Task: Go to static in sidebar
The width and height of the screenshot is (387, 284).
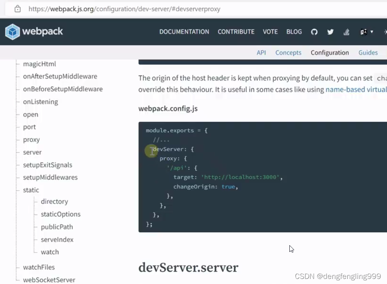Action: click(x=31, y=190)
